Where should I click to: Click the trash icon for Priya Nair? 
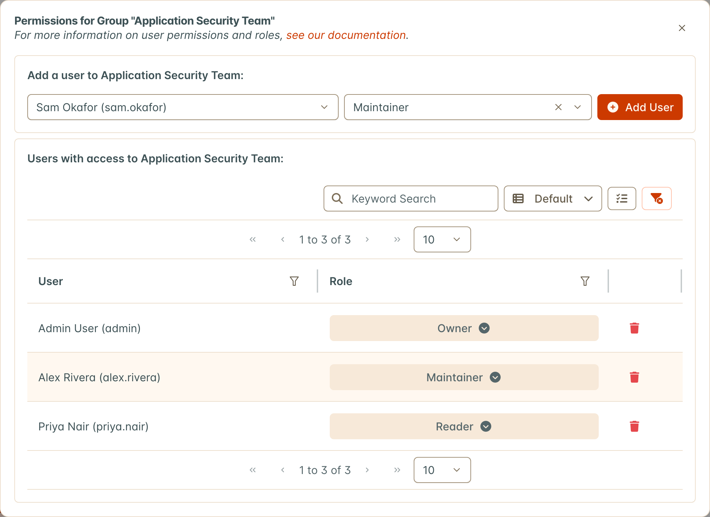634,426
